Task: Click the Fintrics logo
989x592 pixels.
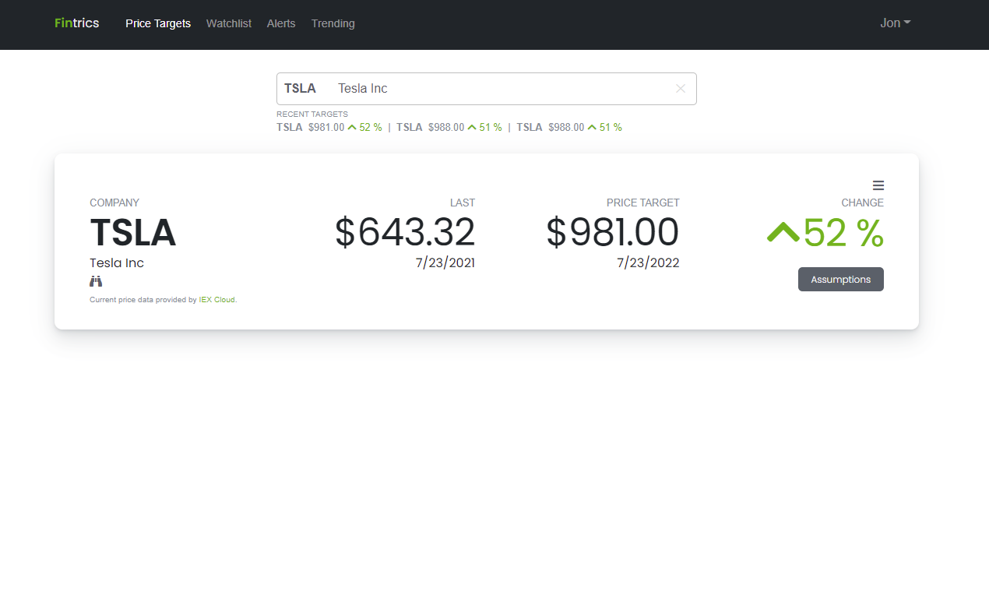Action: [x=76, y=23]
